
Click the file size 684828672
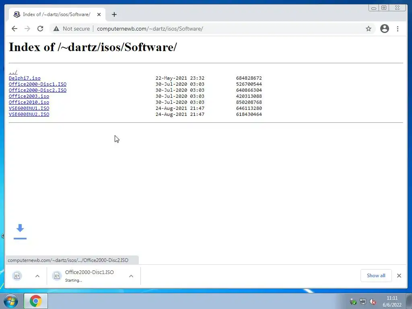(249, 78)
